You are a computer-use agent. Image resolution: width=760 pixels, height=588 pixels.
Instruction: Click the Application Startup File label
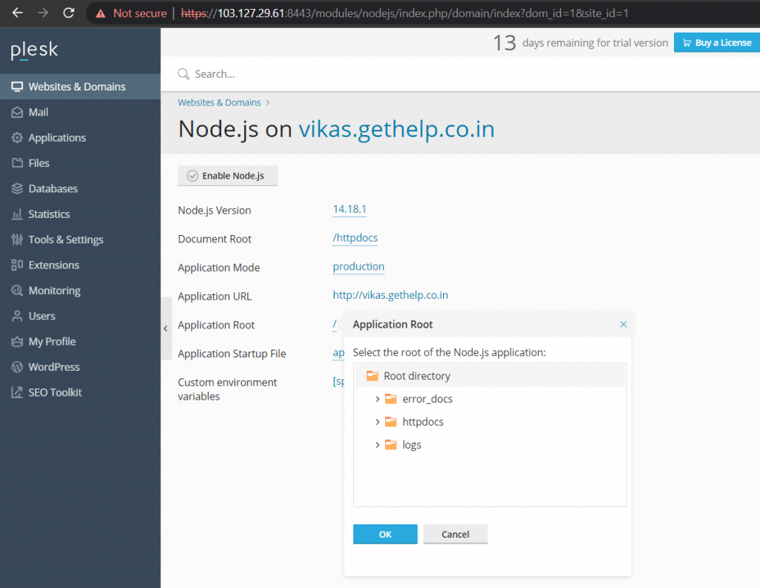[232, 354]
